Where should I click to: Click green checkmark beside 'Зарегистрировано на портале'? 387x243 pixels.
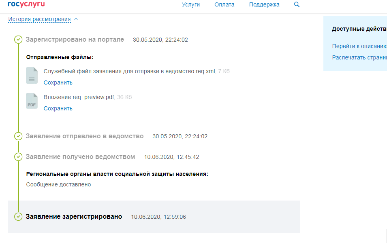(18, 40)
